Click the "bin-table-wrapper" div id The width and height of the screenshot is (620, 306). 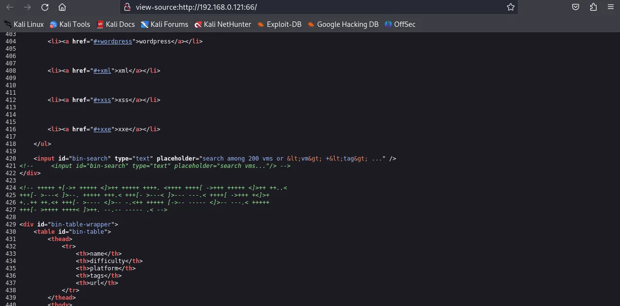[81, 224]
